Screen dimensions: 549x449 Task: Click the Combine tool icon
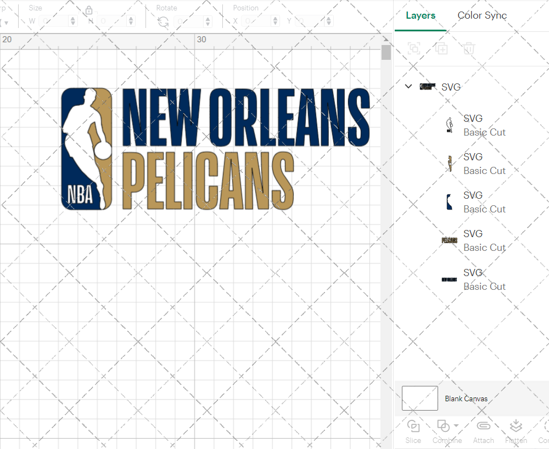[x=443, y=426]
